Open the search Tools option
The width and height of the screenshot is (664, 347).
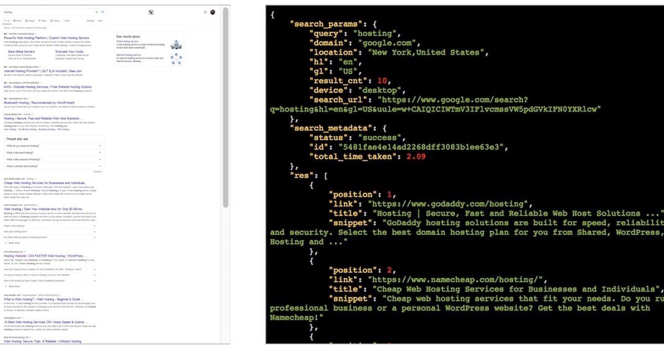coord(100,20)
